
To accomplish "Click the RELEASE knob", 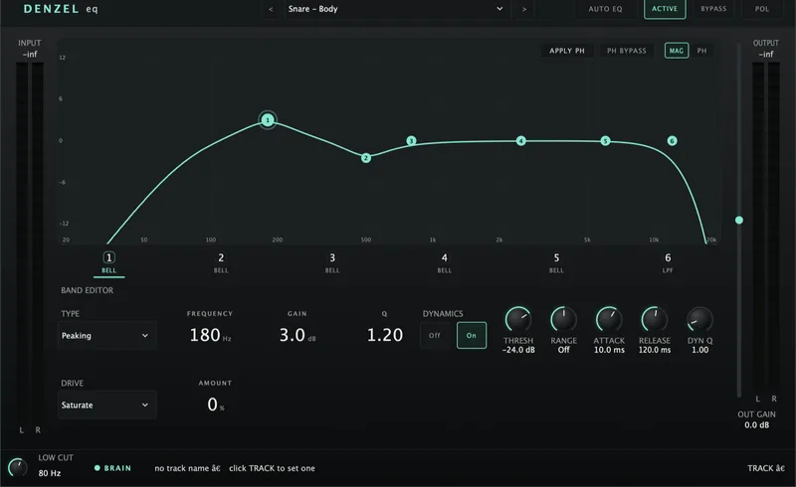I will [655, 320].
